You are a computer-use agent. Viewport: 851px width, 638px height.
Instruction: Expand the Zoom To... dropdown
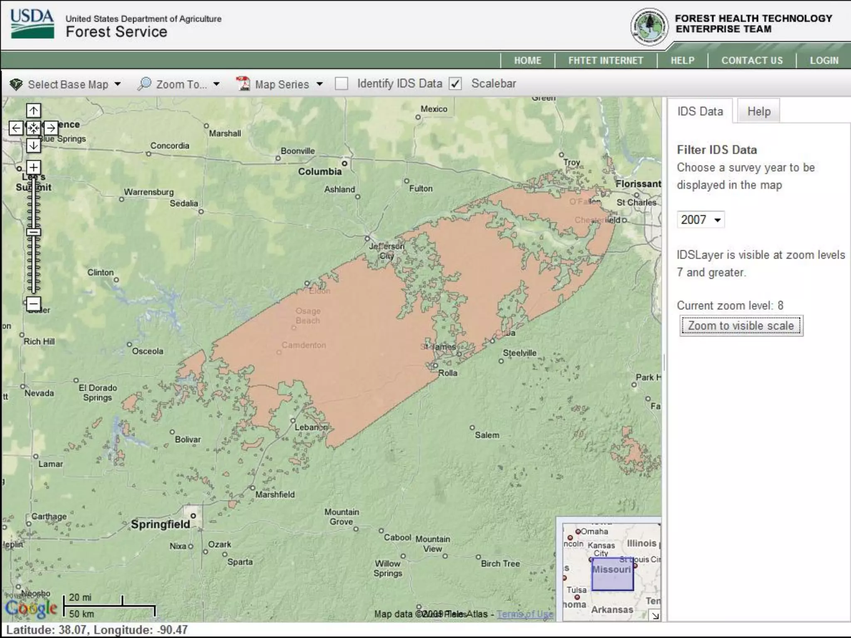pos(180,84)
